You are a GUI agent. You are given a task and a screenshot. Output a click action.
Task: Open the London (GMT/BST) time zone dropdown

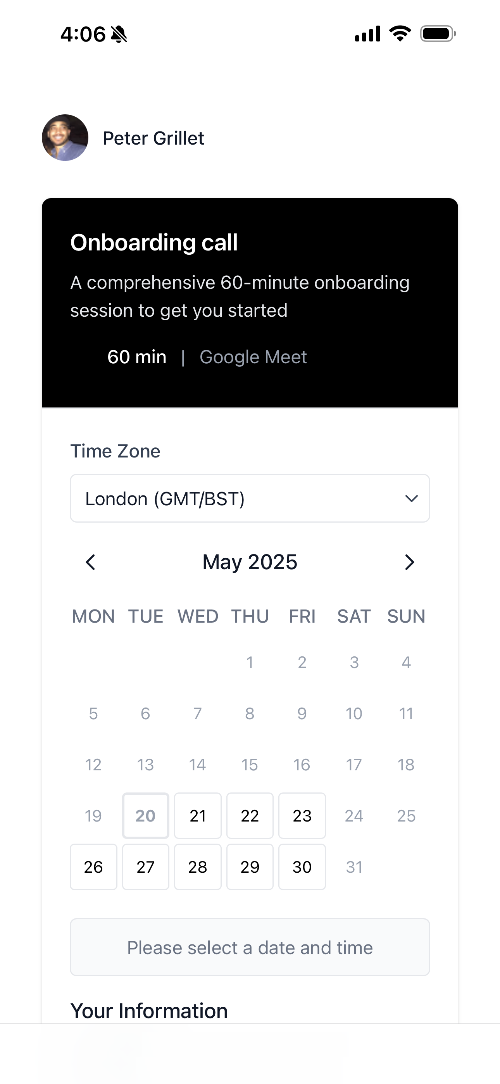pyautogui.click(x=250, y=498)
